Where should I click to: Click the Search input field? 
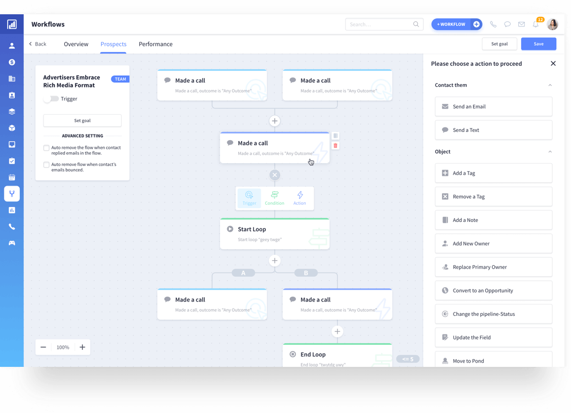[x=380, y=24]
